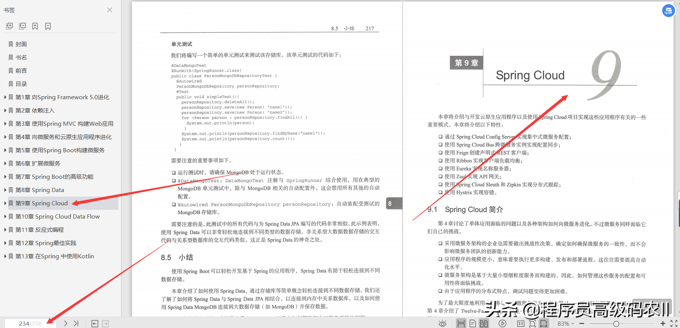Click the zoom slider handle

[x=616, y=323]
